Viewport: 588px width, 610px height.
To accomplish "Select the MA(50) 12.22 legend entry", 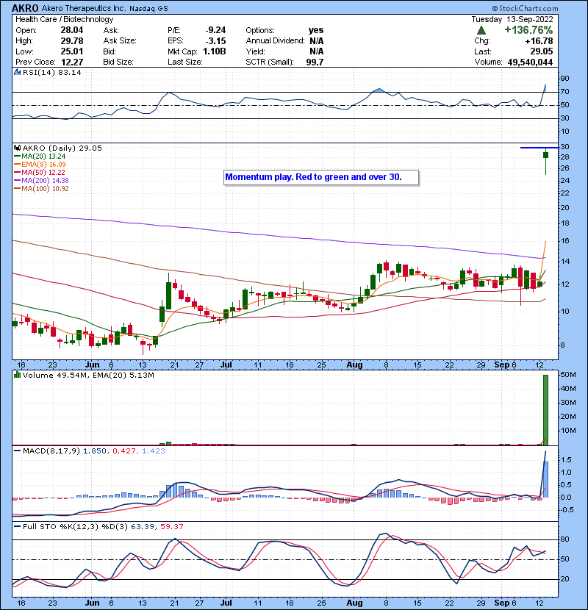I will pyautogui.click(x=40, y=172).
